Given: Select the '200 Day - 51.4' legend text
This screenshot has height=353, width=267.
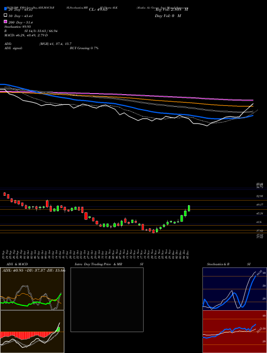Looking at the screenshot, I should tap(21, 22).
